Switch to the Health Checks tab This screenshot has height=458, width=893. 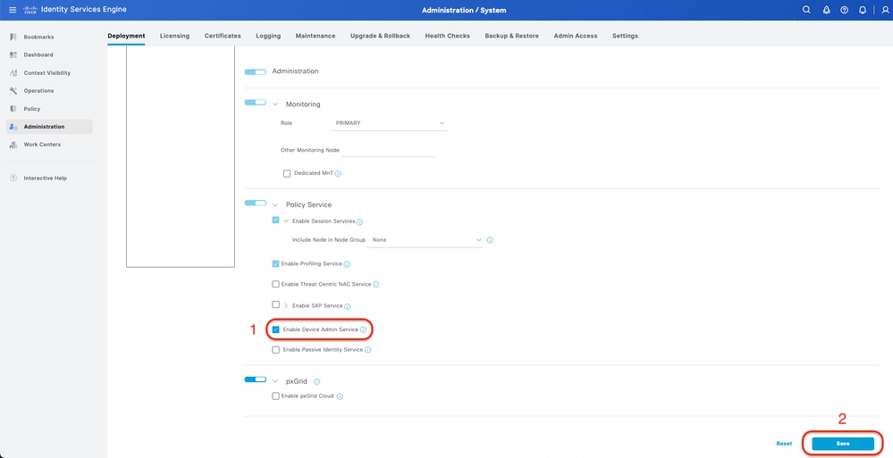(447, 36)
